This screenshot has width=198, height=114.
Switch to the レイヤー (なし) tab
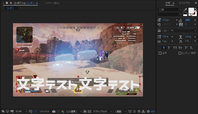point(52,3)
